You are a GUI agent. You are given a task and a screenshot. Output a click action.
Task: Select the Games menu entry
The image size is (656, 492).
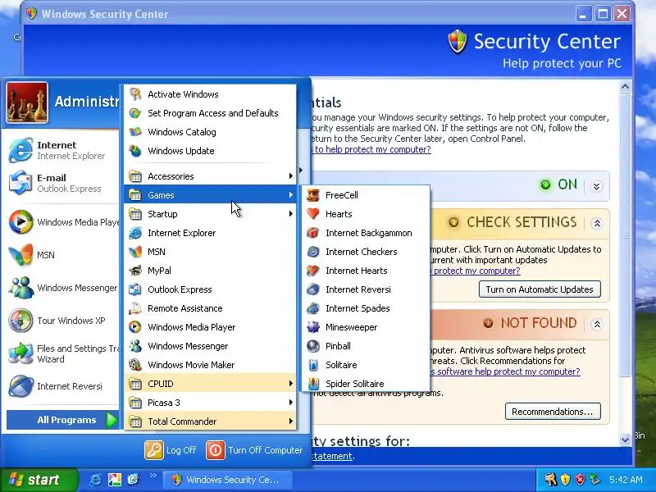pos(210,195)
